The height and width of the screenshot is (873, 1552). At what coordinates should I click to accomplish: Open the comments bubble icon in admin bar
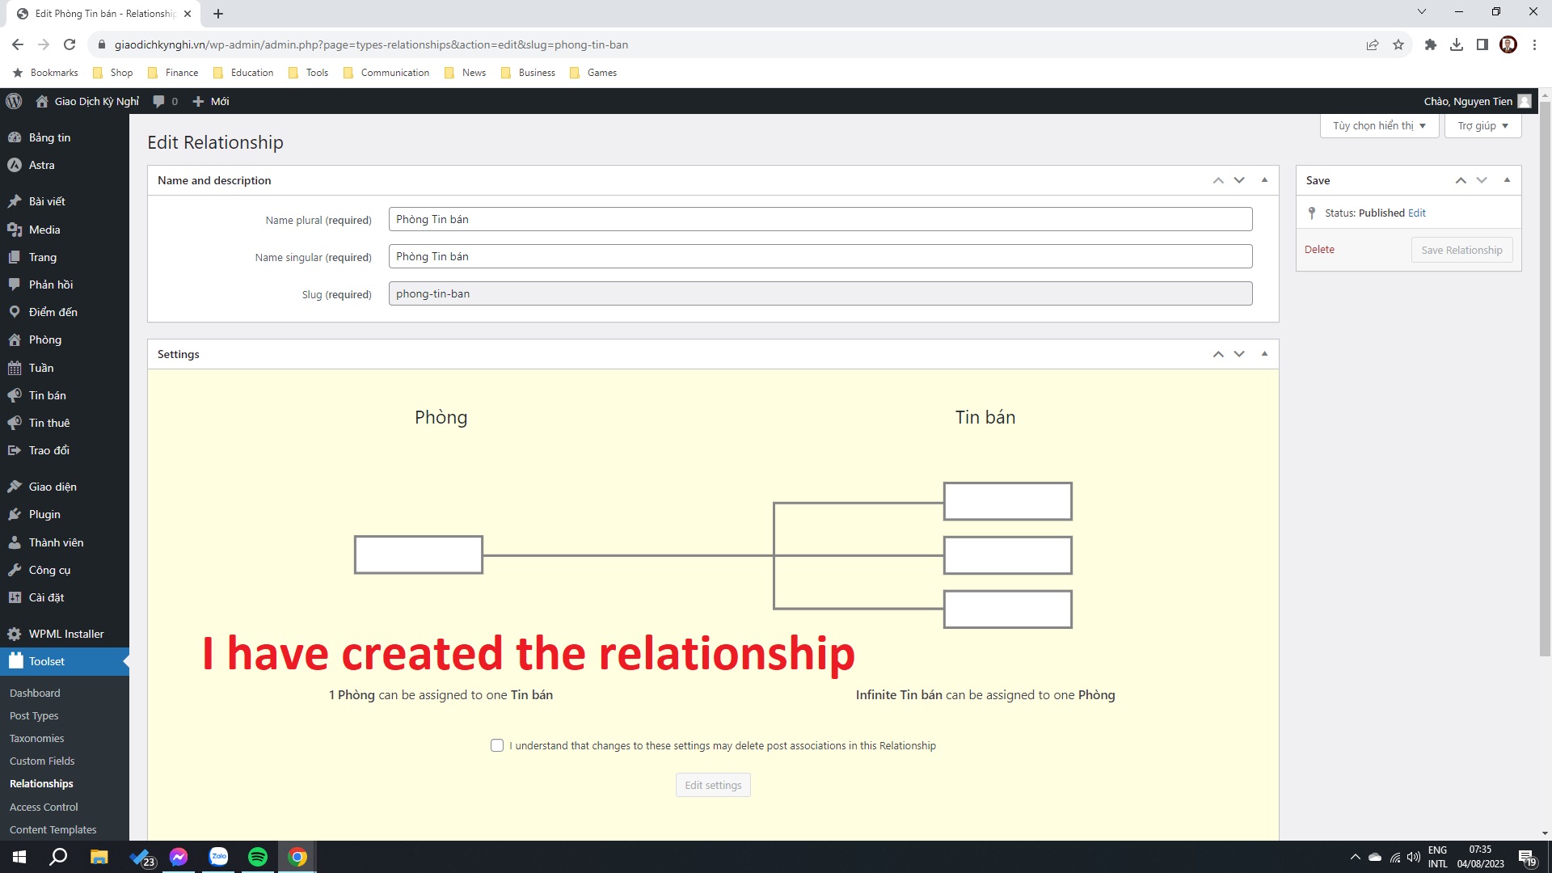(159, 101)
